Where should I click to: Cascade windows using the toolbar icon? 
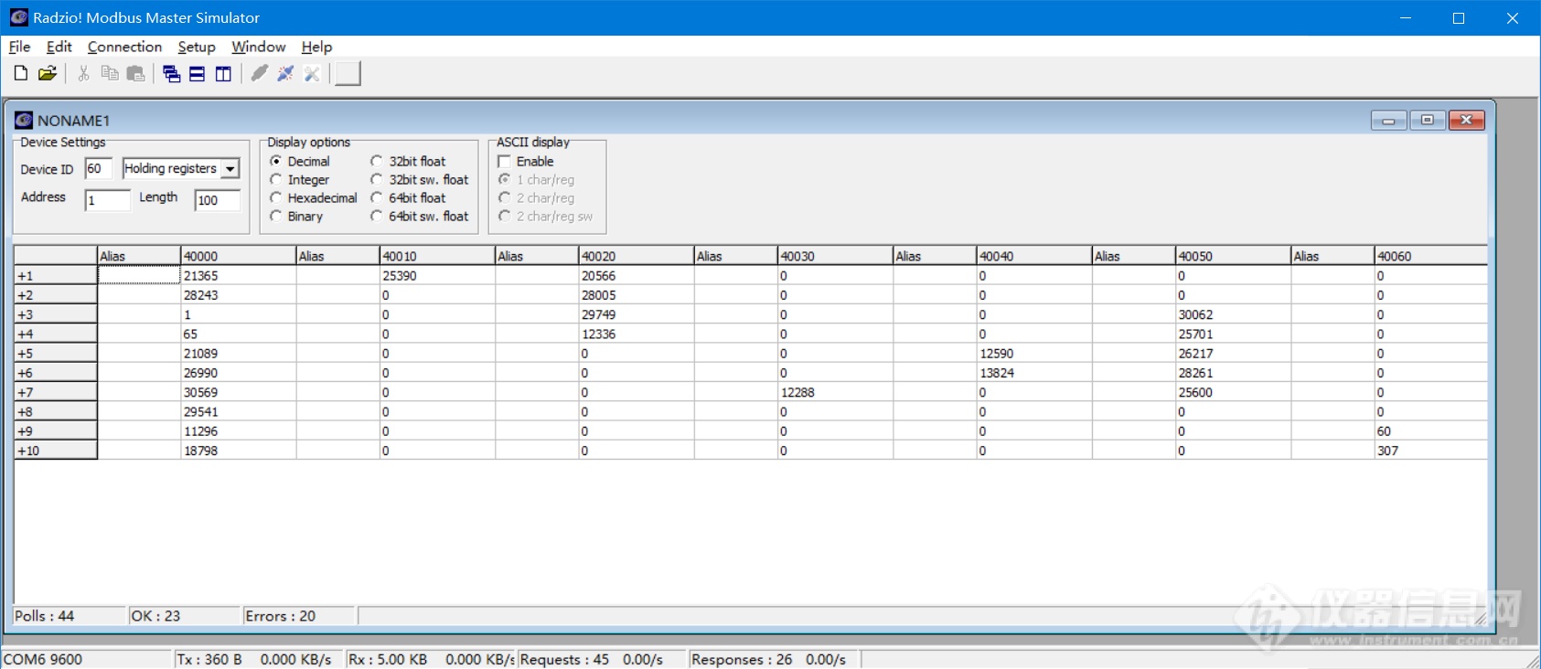click(171, 74)
